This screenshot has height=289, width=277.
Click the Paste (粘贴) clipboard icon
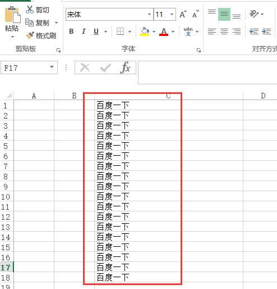point(12,15)
